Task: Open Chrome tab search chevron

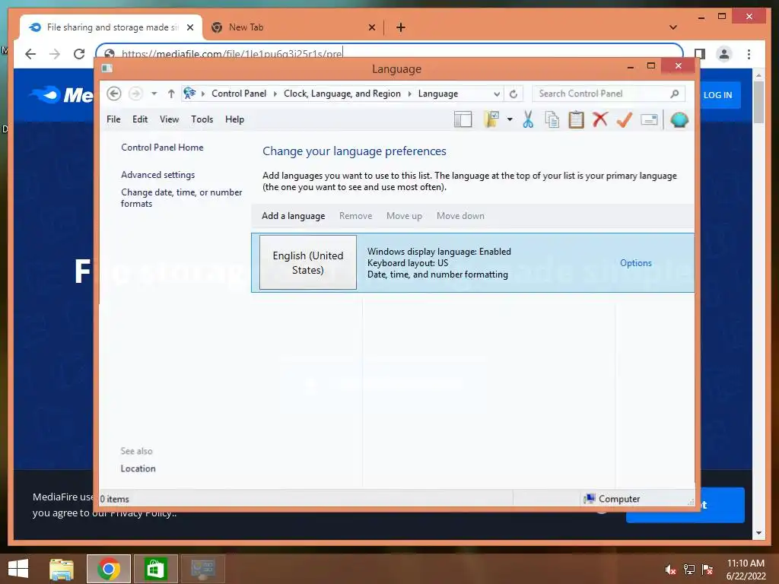Action: [672, 27]
